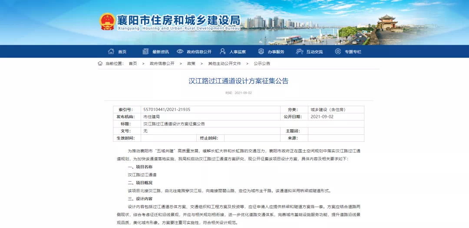The width and height of the screenshot is (469, 228).
Task: Open the 首页 navigation menu item
Action: [122, 52]
